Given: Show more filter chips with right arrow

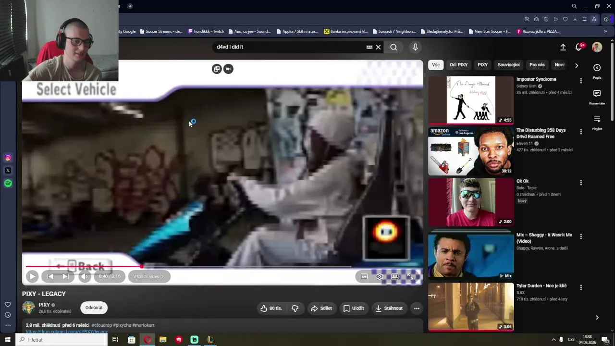Looking at the screenshot, I should click(x=577, y=65).
